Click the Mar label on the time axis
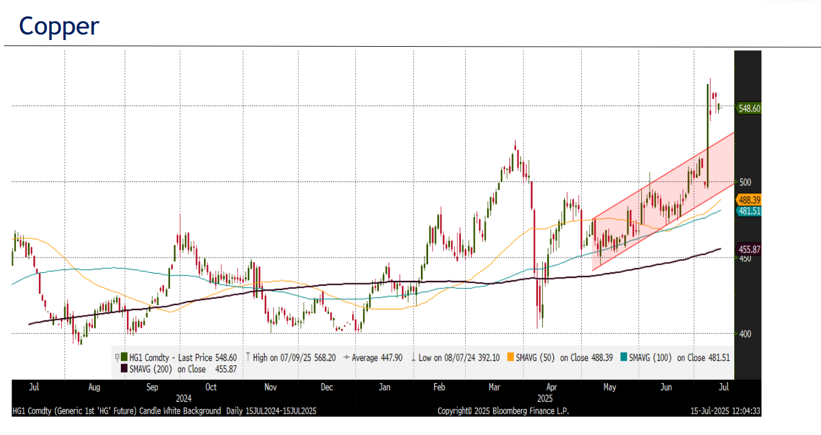Viewport: 821px width, 435px height. click(x=494, y=387)
